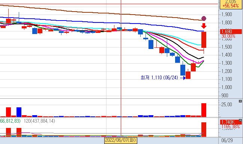The height and width of the screenshot is (144, 243).
Task: Click the 25,00 volume axis label
Action: (226, 105)
